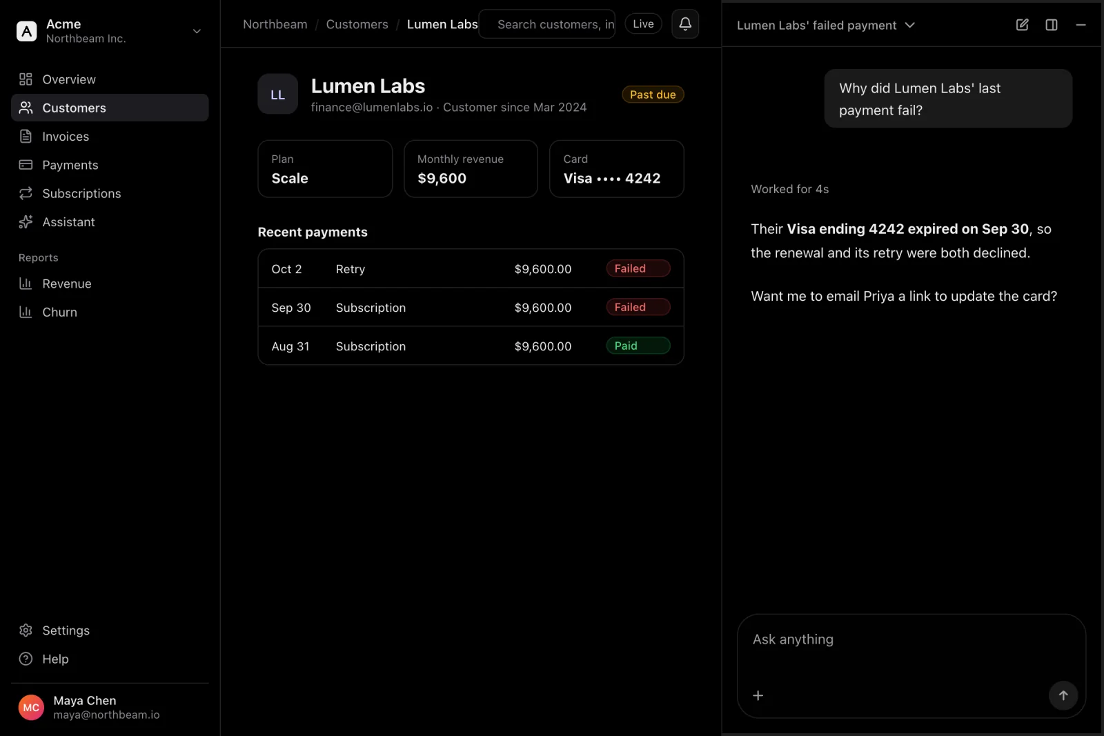This screenshot has height=736, width=1104.
Task: Click the Past due status badge
Action: tap(653, 95)
